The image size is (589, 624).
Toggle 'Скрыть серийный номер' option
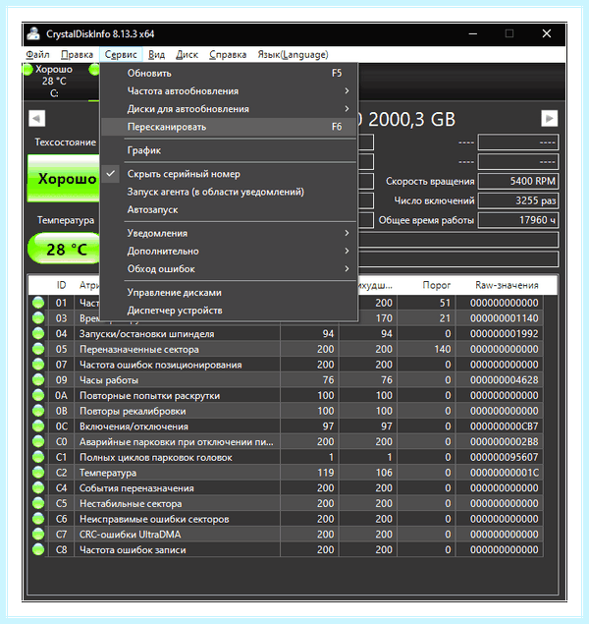coord(229,174)
